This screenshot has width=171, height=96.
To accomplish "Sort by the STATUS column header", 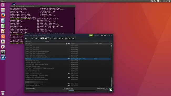I will tap(73, 44).
